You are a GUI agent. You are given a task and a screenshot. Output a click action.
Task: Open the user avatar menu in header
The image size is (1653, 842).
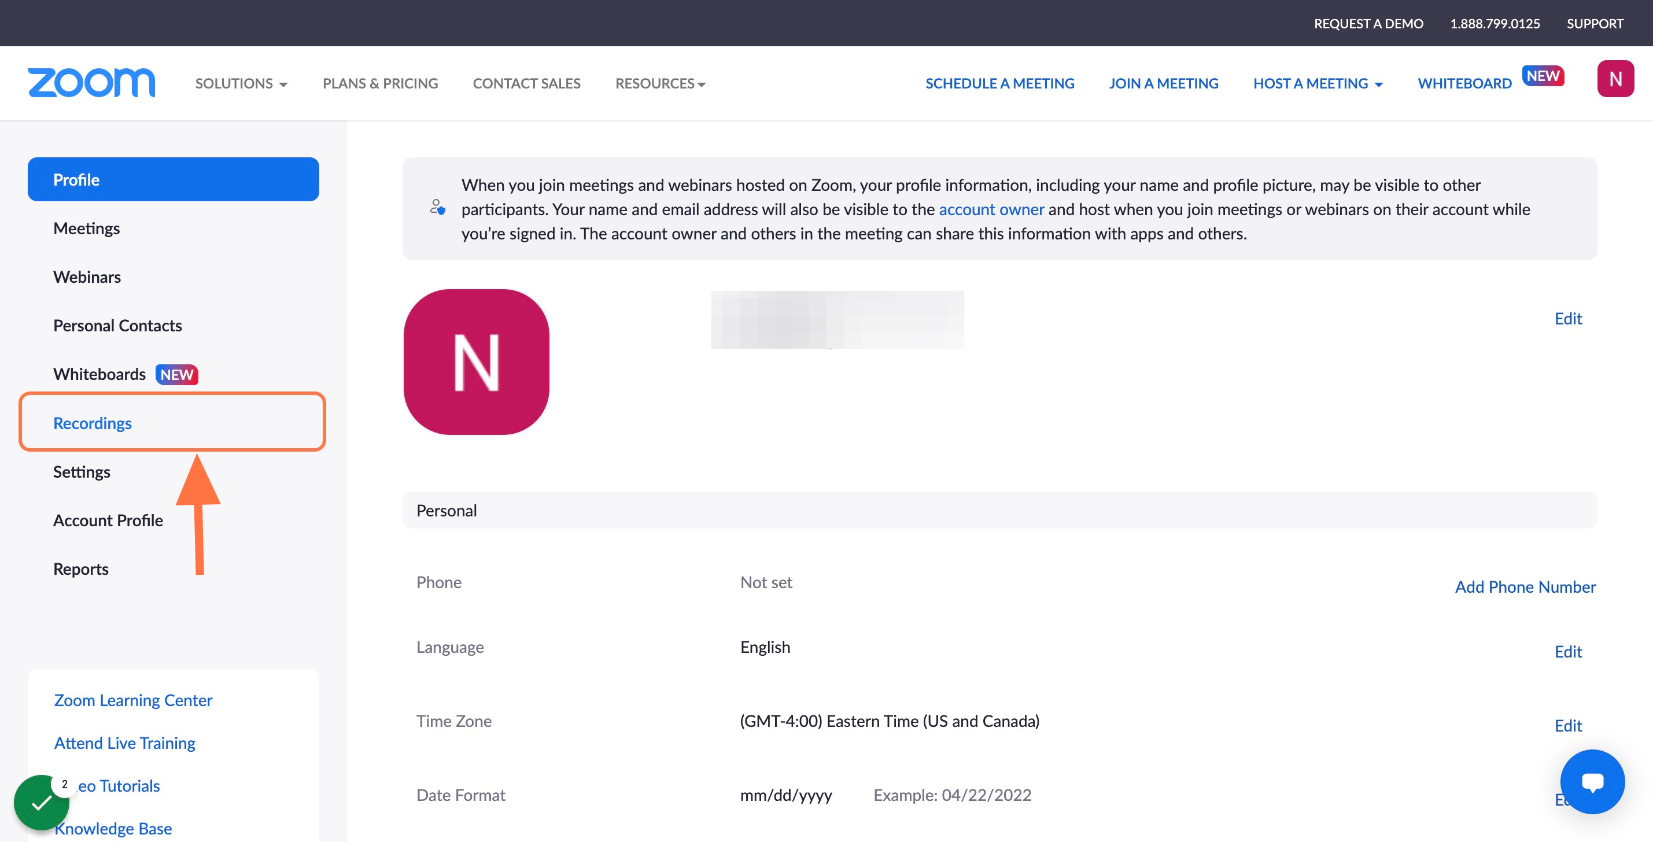tap(1615, 79)
